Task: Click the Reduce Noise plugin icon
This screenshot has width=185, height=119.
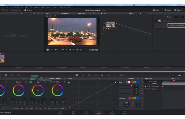Action: (160, 21)
